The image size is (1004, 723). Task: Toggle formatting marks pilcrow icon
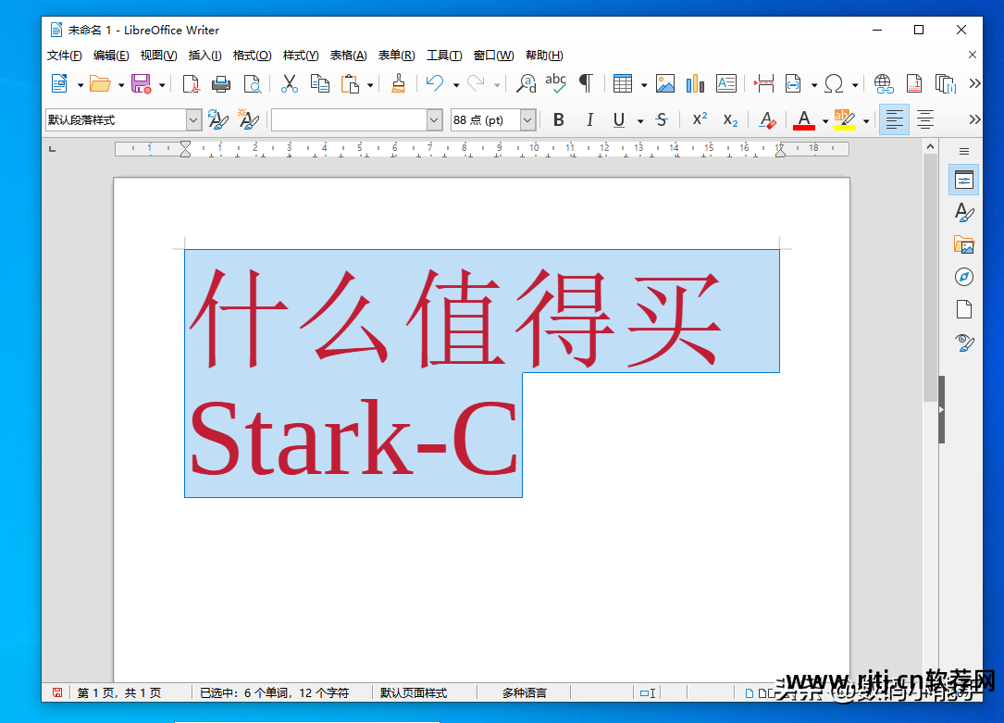pyautogui.click(x=586, y=84)
